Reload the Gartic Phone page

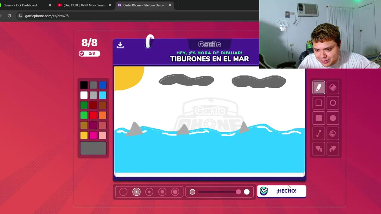coord(9,16)
